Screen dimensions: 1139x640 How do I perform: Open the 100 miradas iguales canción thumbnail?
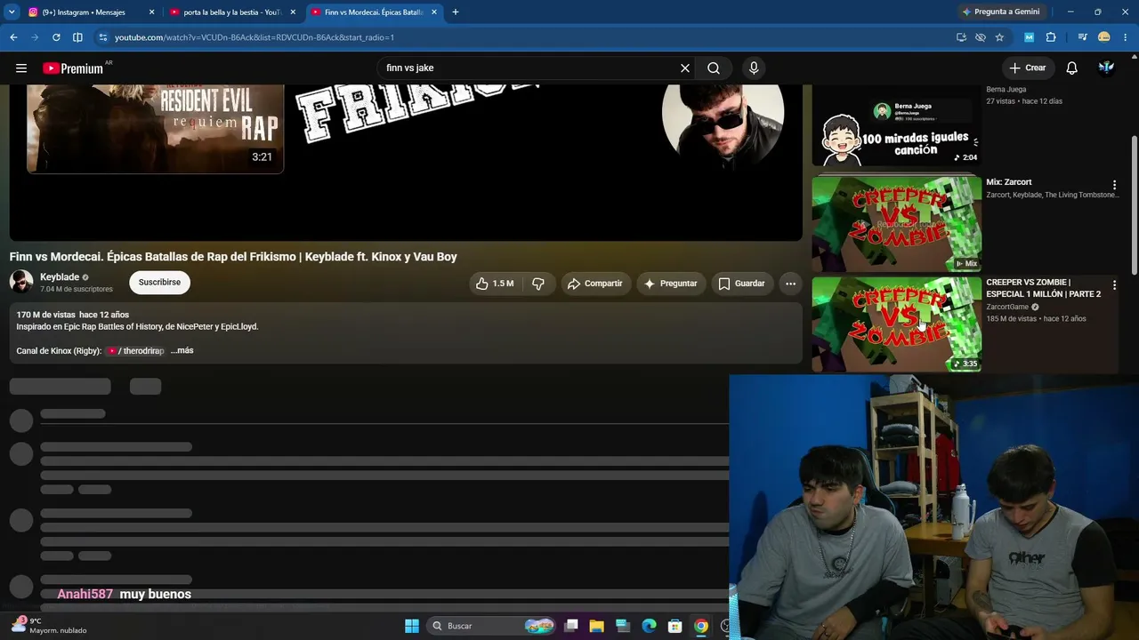[897, 127]
